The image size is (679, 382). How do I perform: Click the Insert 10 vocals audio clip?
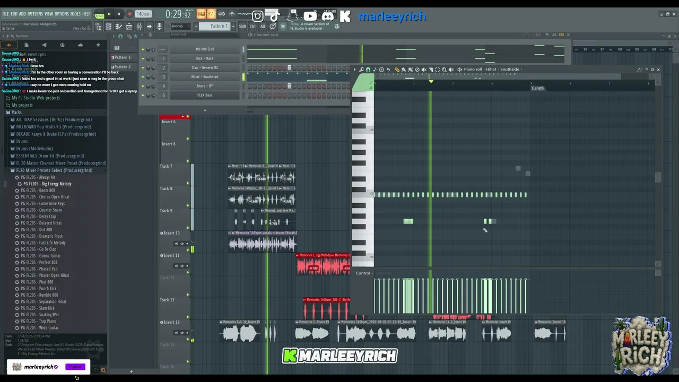[263, 241]
